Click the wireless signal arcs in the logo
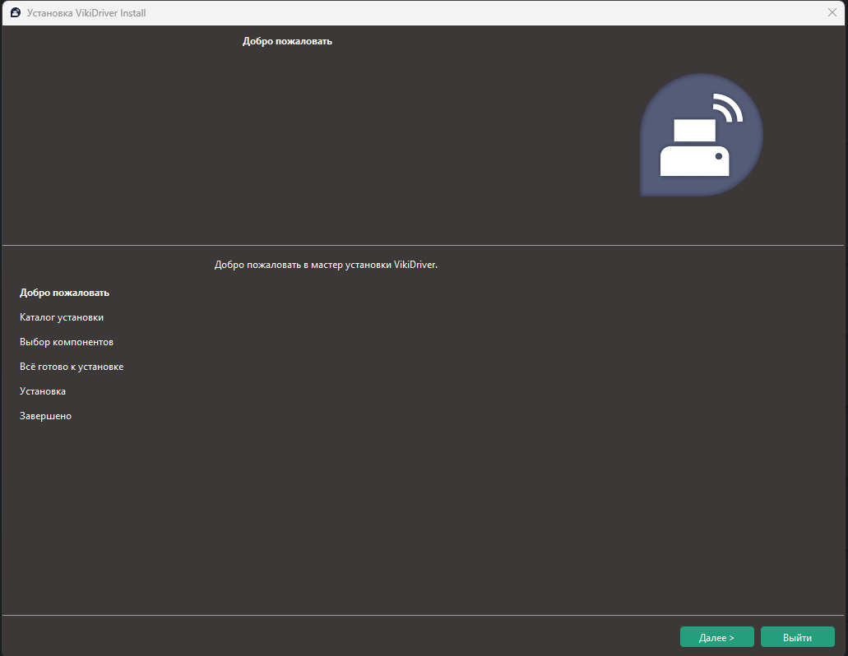The width and height of the screenshot is (848, 656). tap(727, 109)
